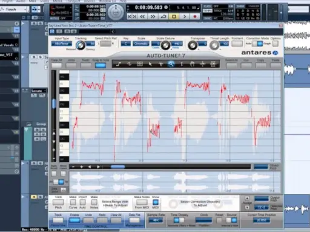Click the Import Auto button
Viewport: 310px width, 232px height.
click(82, 202)
